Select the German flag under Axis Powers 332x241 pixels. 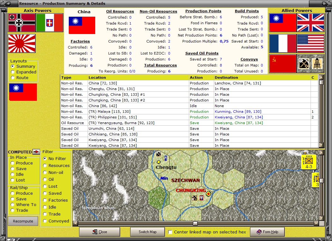pyautogui.click(x=22, y=23)
